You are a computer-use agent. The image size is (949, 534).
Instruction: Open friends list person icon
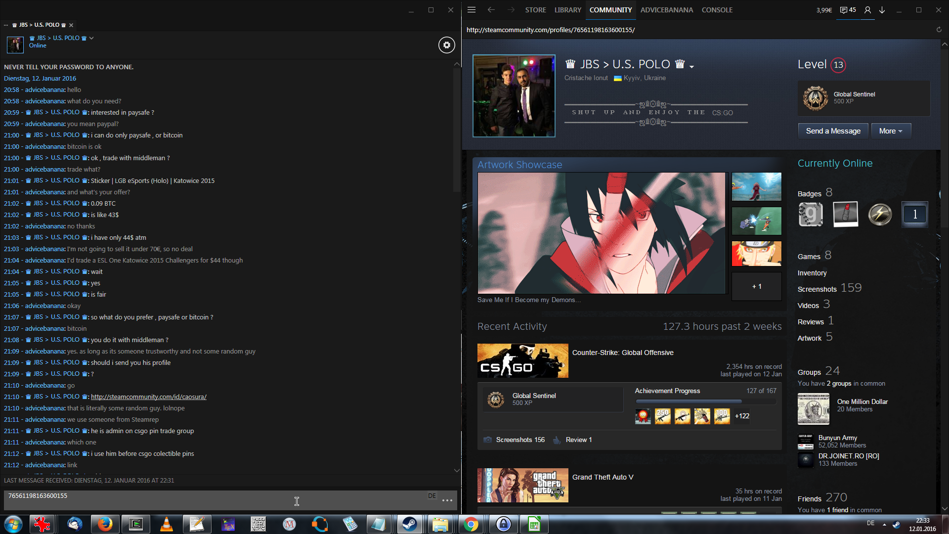(x=867, y=10)
